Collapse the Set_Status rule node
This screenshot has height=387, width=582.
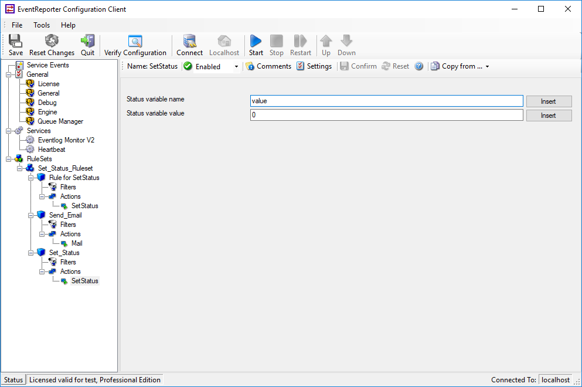(x=31, y=253)
